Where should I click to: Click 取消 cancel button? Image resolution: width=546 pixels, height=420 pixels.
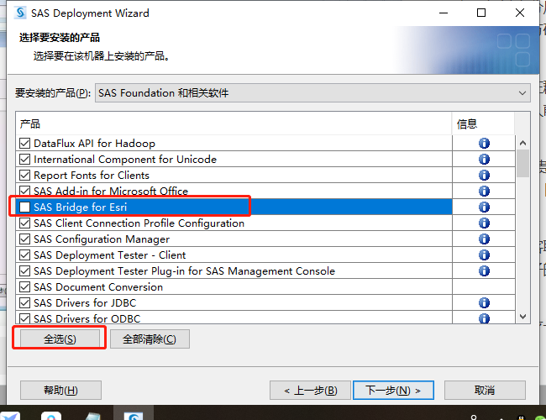(x=485, y=390)
